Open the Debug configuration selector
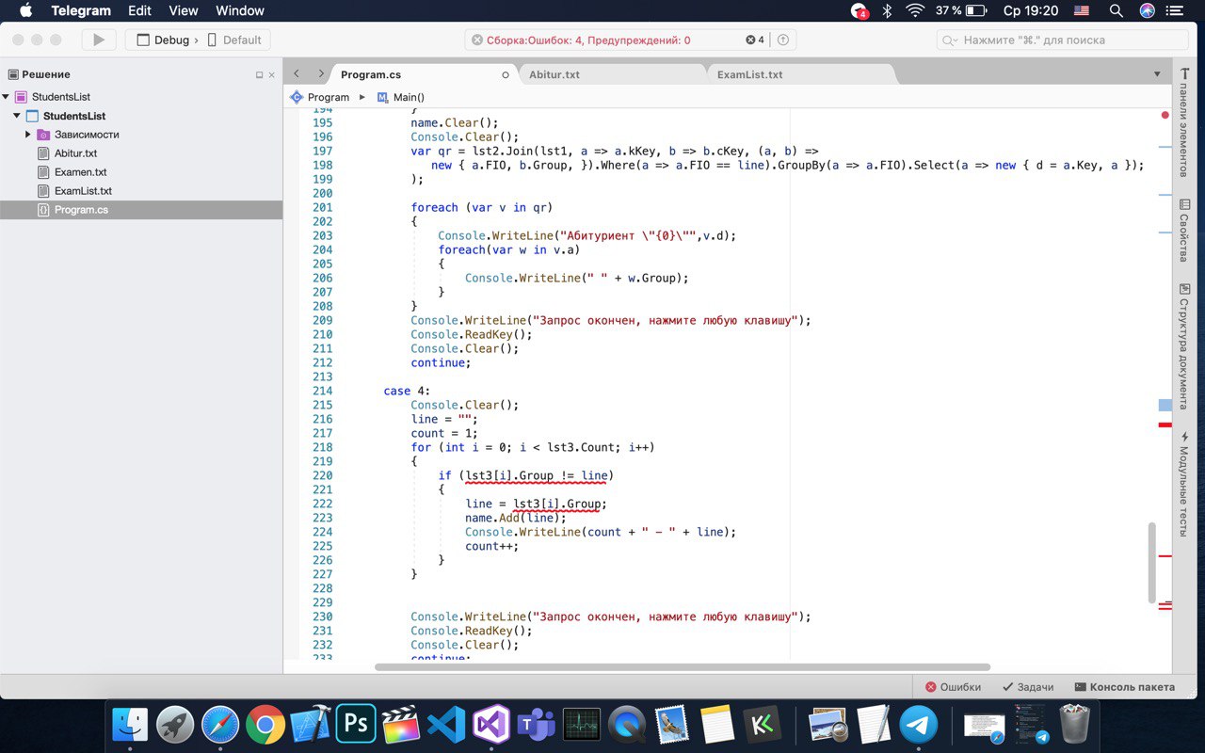1205x753 pixels. tap(171, 40)
